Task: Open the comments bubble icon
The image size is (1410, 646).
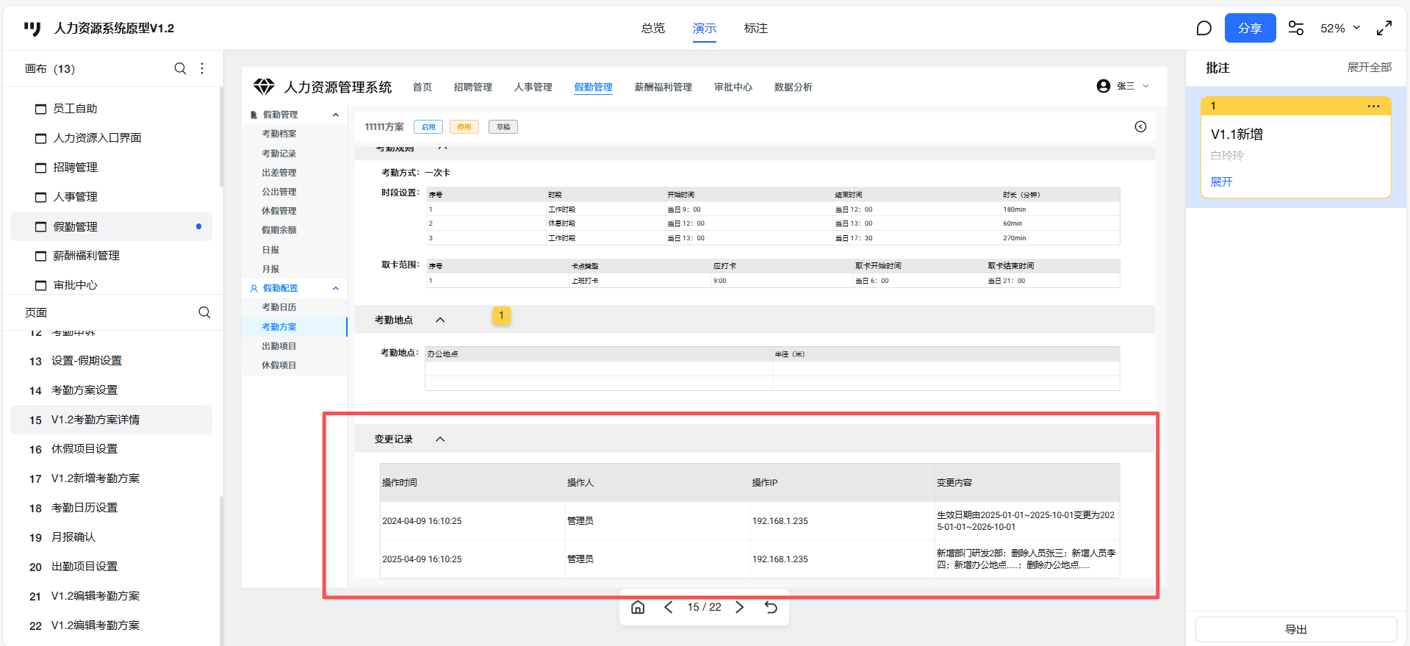Action: coord(1204,28)
